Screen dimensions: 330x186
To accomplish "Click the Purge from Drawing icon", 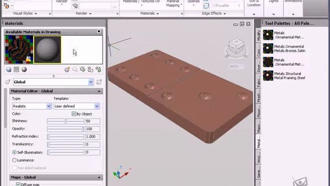I will 75,70.
